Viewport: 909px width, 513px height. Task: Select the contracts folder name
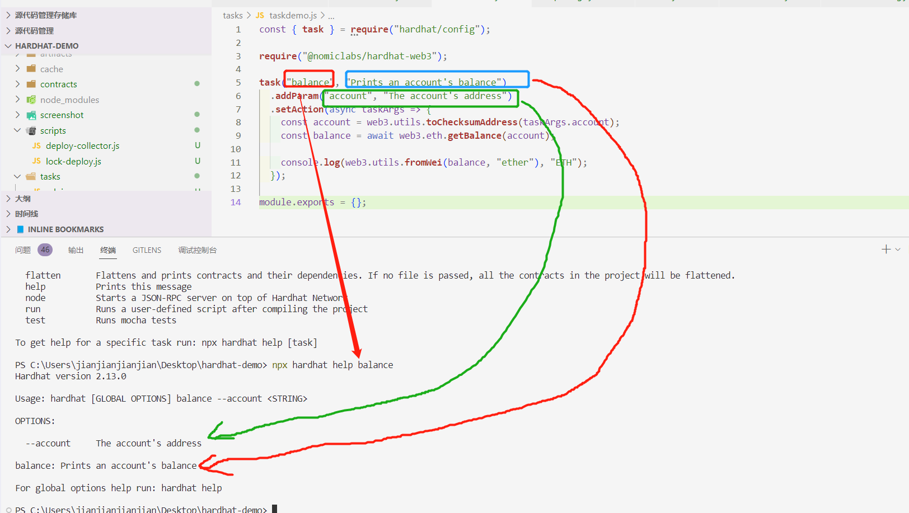point(59,84)
